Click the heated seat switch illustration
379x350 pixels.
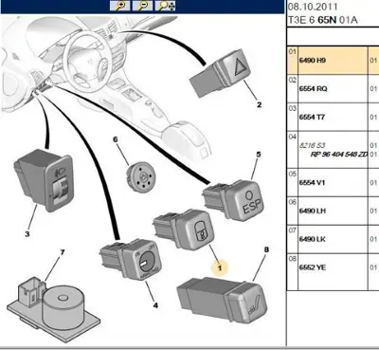tap(222, 300)
